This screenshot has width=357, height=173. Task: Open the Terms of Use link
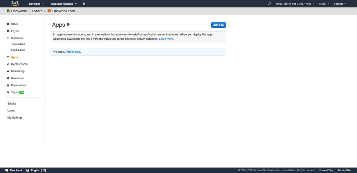(x=344, y=170)
